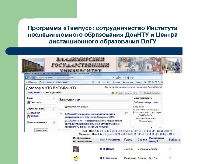Toggle the topic 1 highlight box
This screenshot has height=164, width=219.
tap(127, 113)
